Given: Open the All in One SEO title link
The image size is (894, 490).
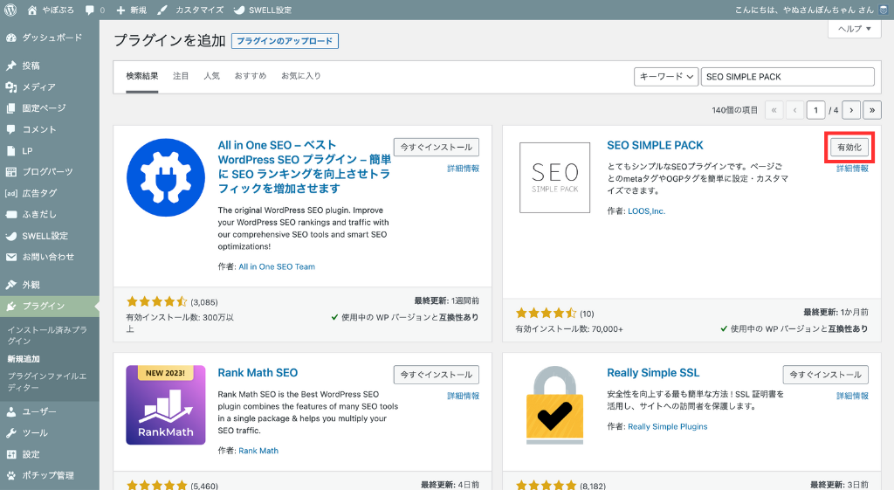Looking at the screenshot, I should pyautogui.click(x=305, y=167).
